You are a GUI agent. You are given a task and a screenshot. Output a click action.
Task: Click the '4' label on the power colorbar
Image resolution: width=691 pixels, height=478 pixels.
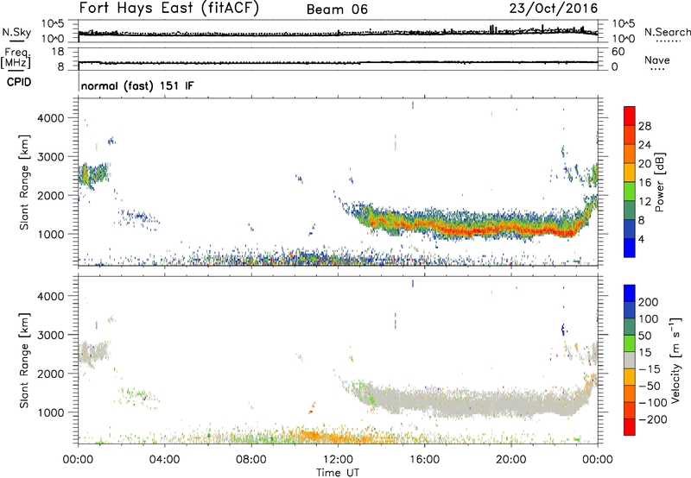tap(642, 239)
